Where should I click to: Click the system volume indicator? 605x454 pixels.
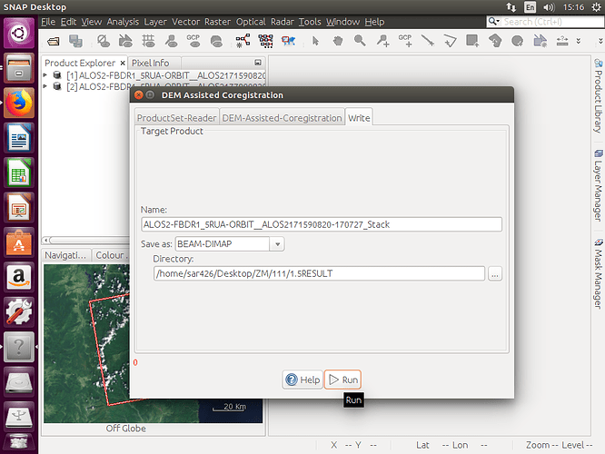pyautogui.click(x=549, y=7)
